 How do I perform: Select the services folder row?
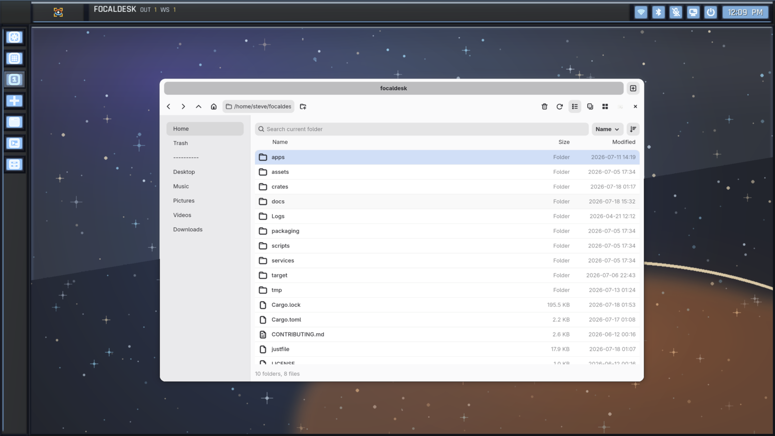click(x=447, y=261)
